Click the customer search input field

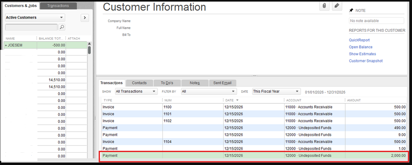(x=31, y=27)
